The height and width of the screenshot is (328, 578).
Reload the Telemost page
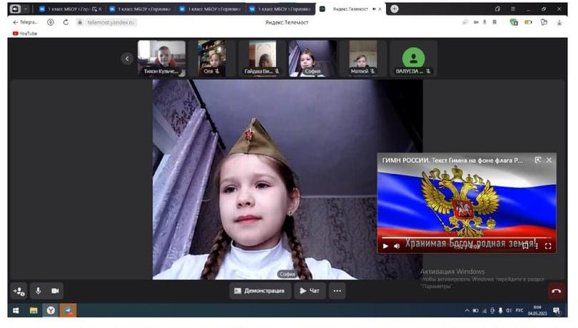point(66,22)
